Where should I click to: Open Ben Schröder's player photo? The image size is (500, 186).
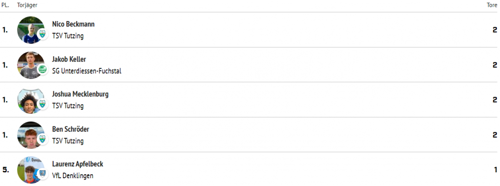click(x=31, y=135)
